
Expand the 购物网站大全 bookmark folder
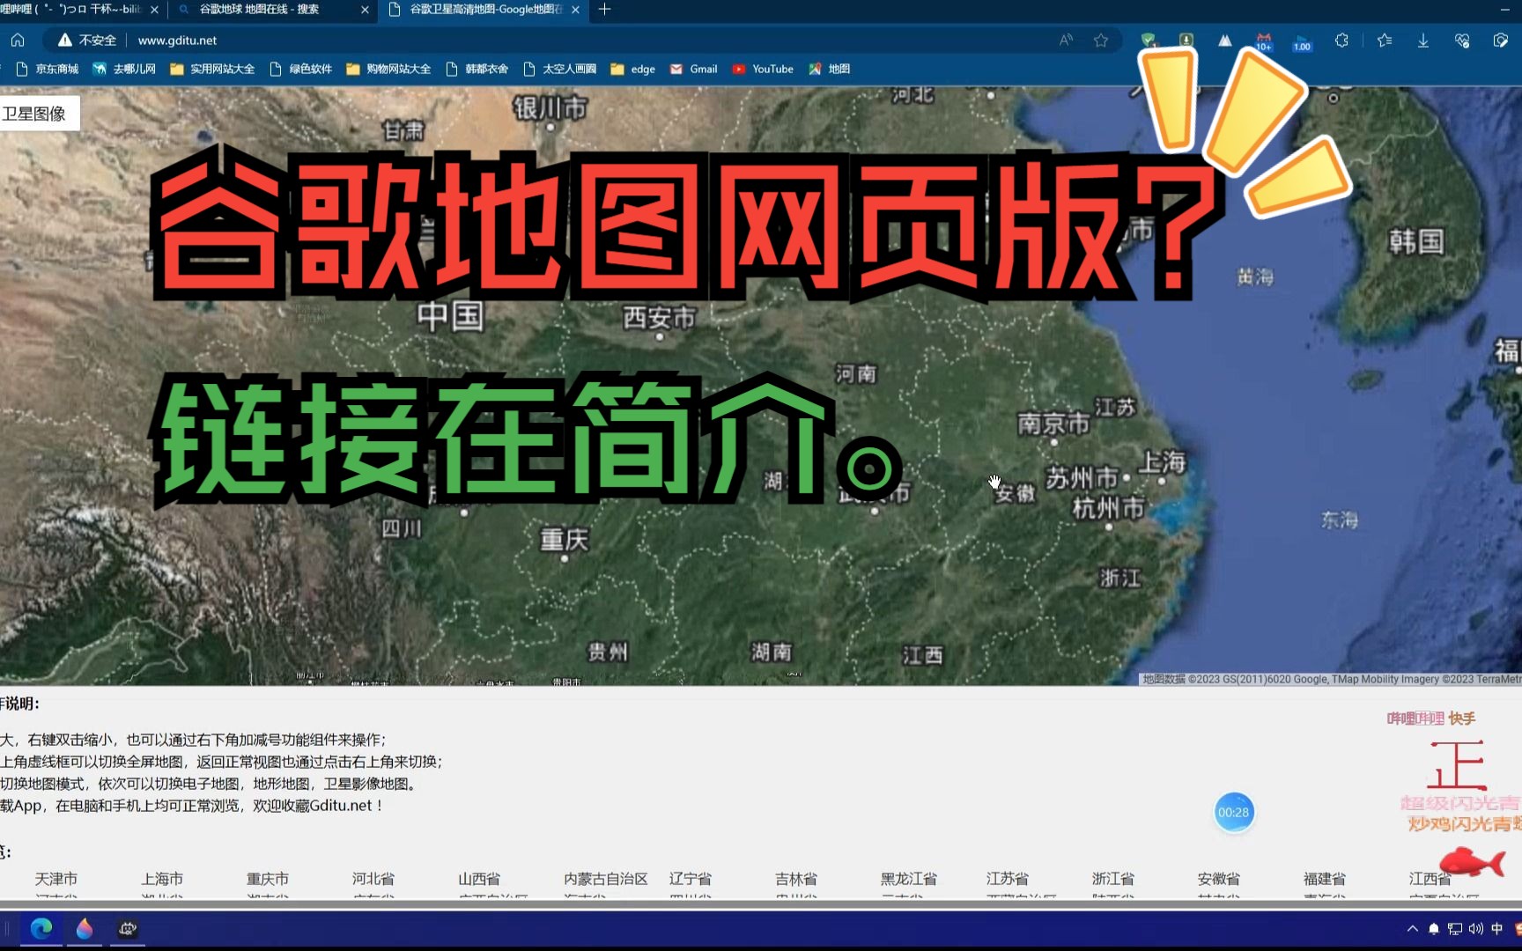[388, 69]
